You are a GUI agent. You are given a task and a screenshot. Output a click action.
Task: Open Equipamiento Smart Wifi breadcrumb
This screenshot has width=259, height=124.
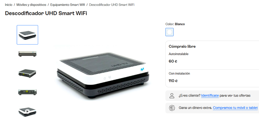point(68,5)
